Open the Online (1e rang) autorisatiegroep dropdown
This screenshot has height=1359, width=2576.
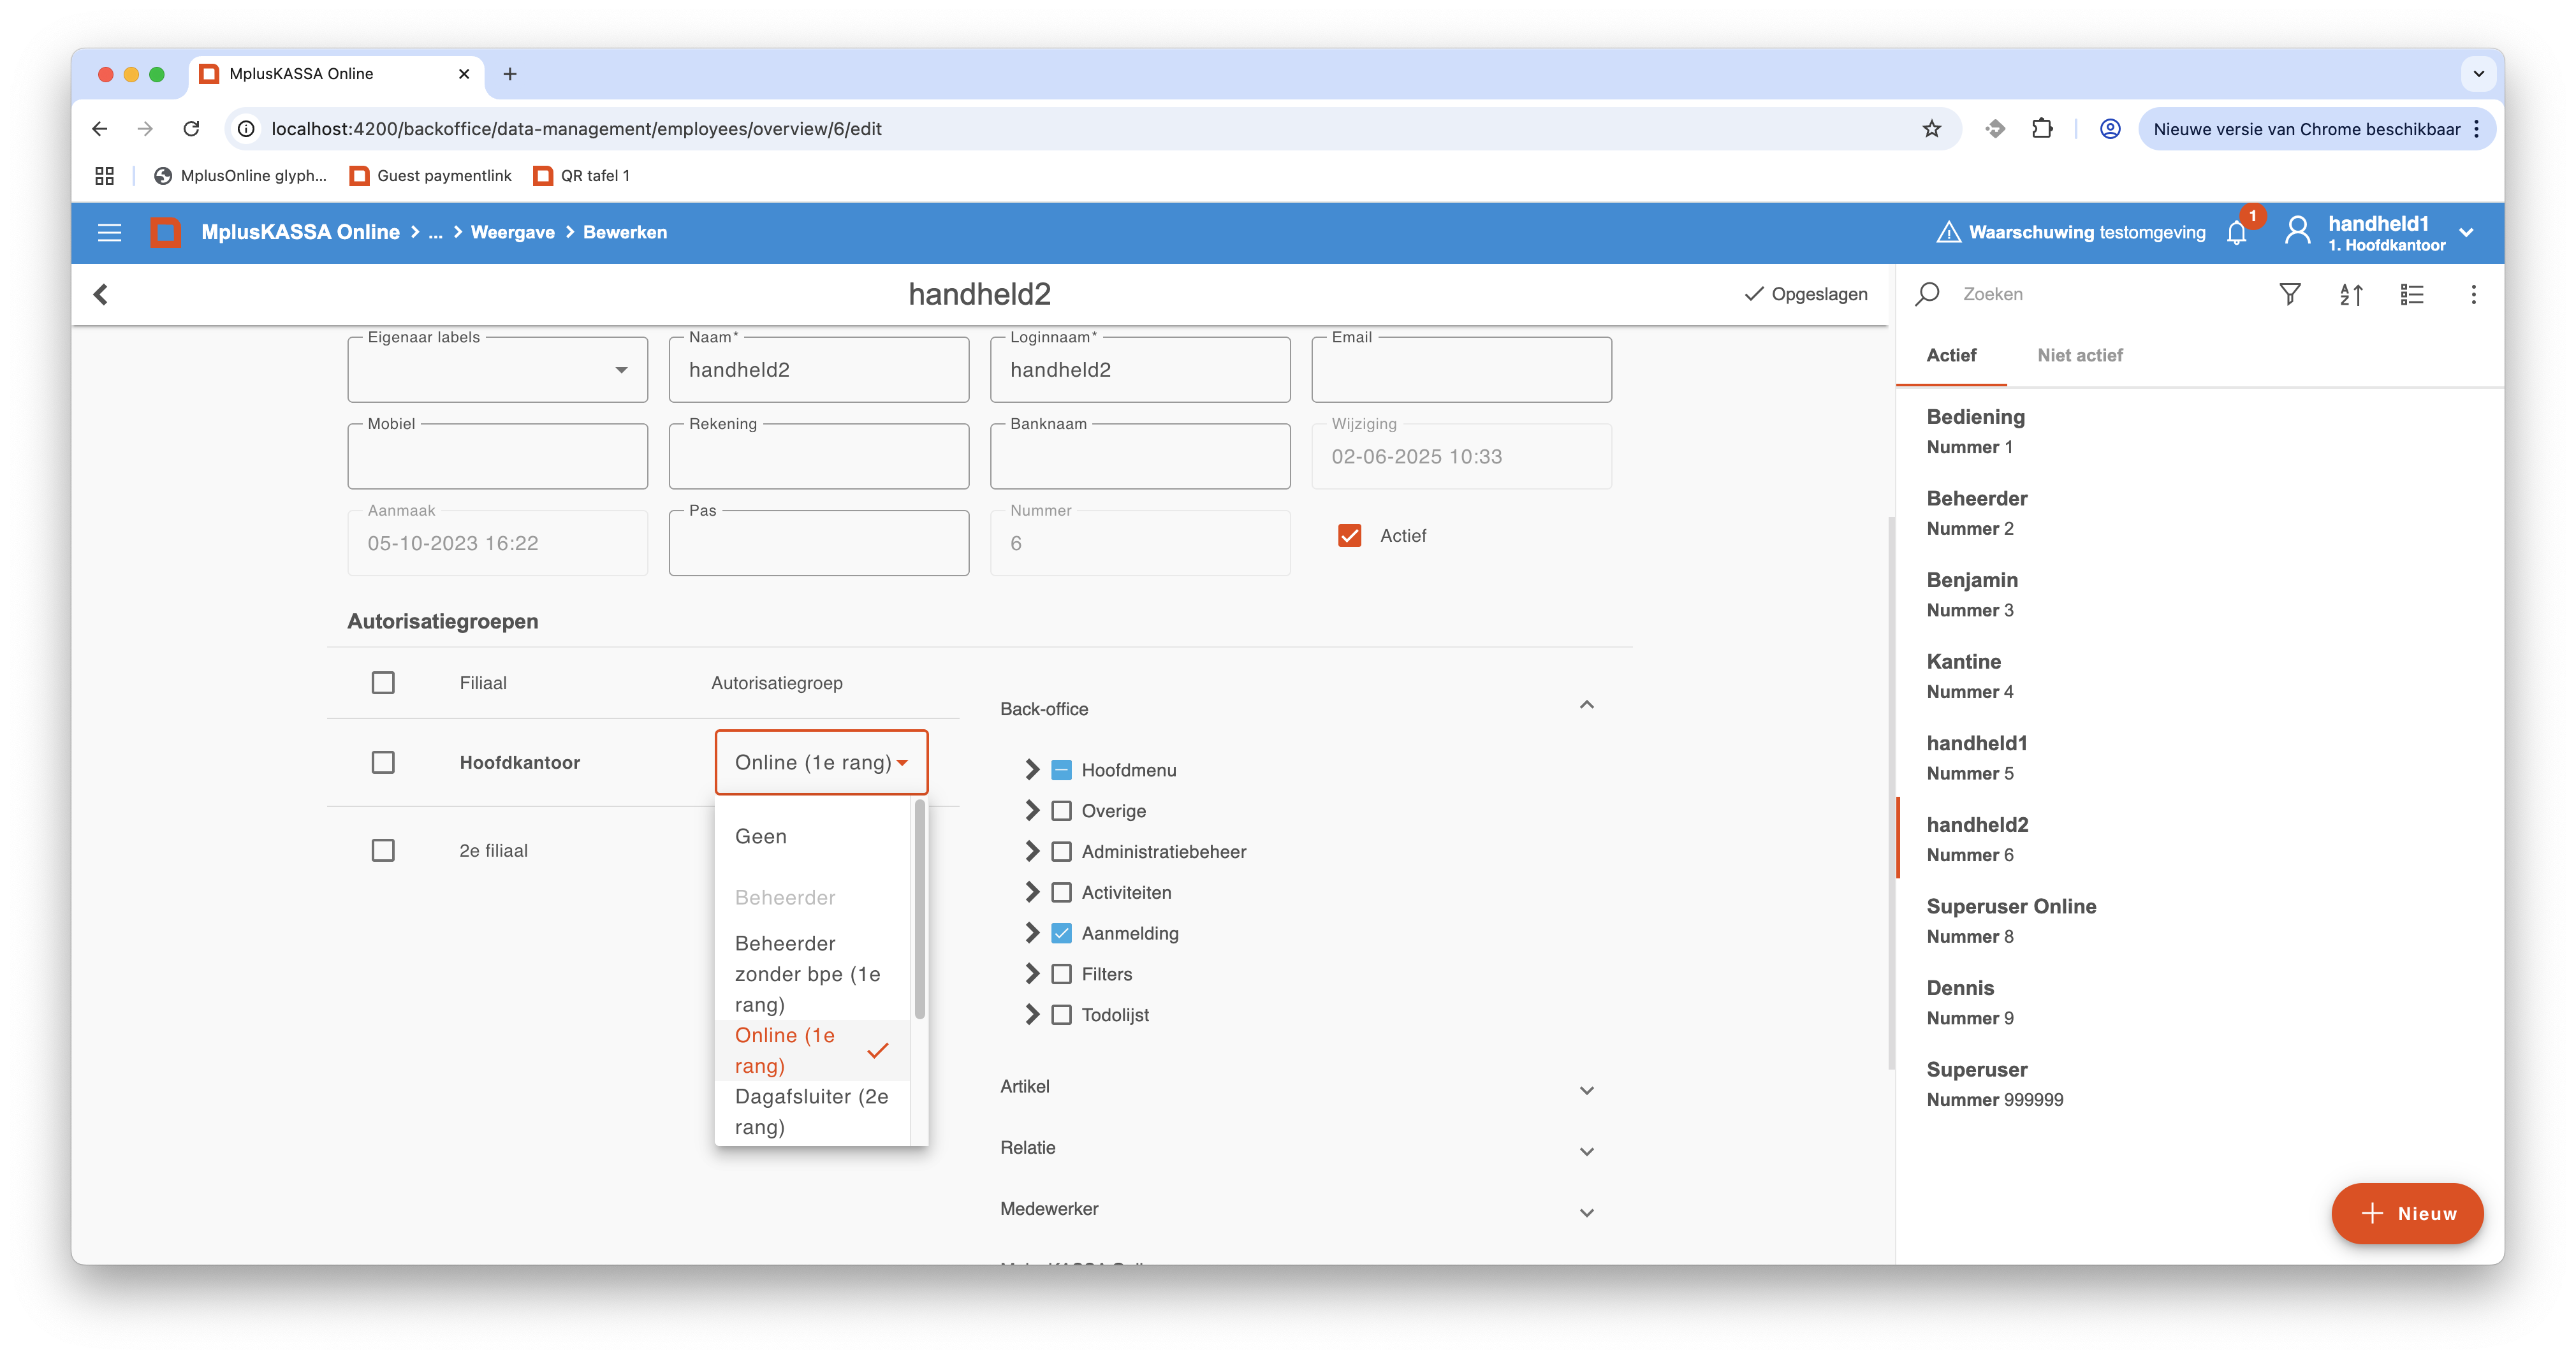coord(821,763)
